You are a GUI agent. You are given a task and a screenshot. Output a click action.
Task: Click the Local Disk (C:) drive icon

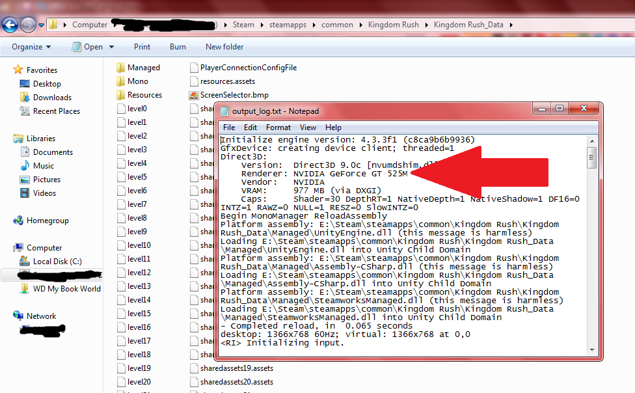[25, 262]
